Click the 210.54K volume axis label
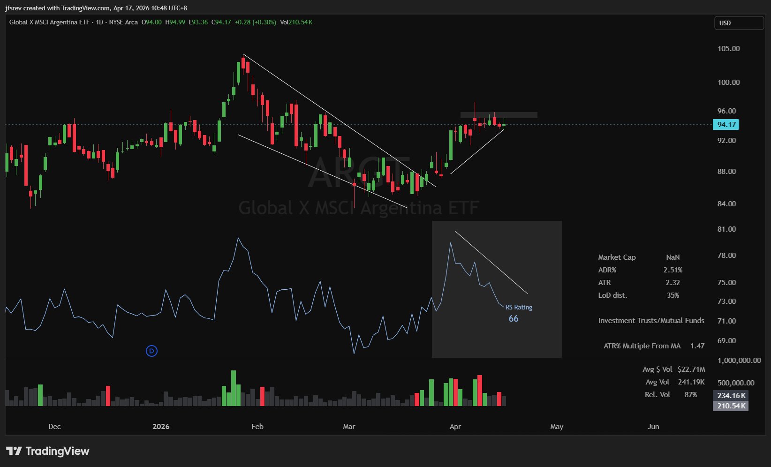Screen dimensions: 771x467 [x=731, y=406]
